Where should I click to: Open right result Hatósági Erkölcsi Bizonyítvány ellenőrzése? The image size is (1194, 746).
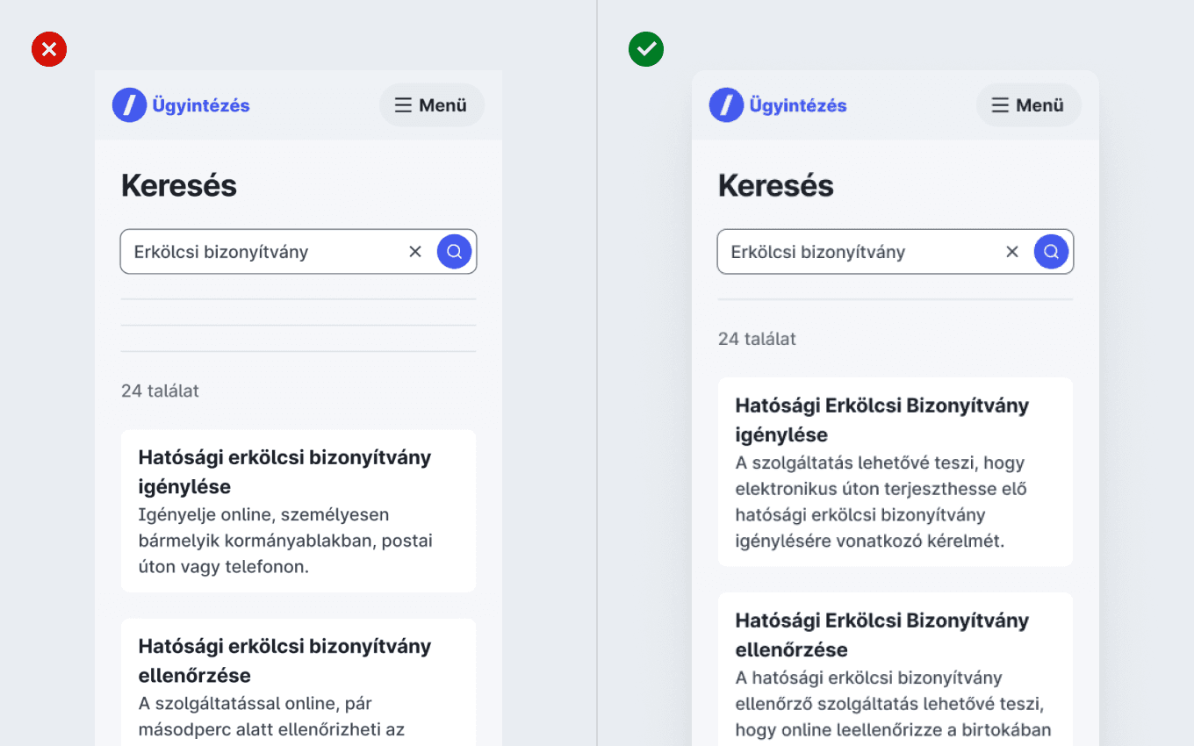(x=895, y=669)
